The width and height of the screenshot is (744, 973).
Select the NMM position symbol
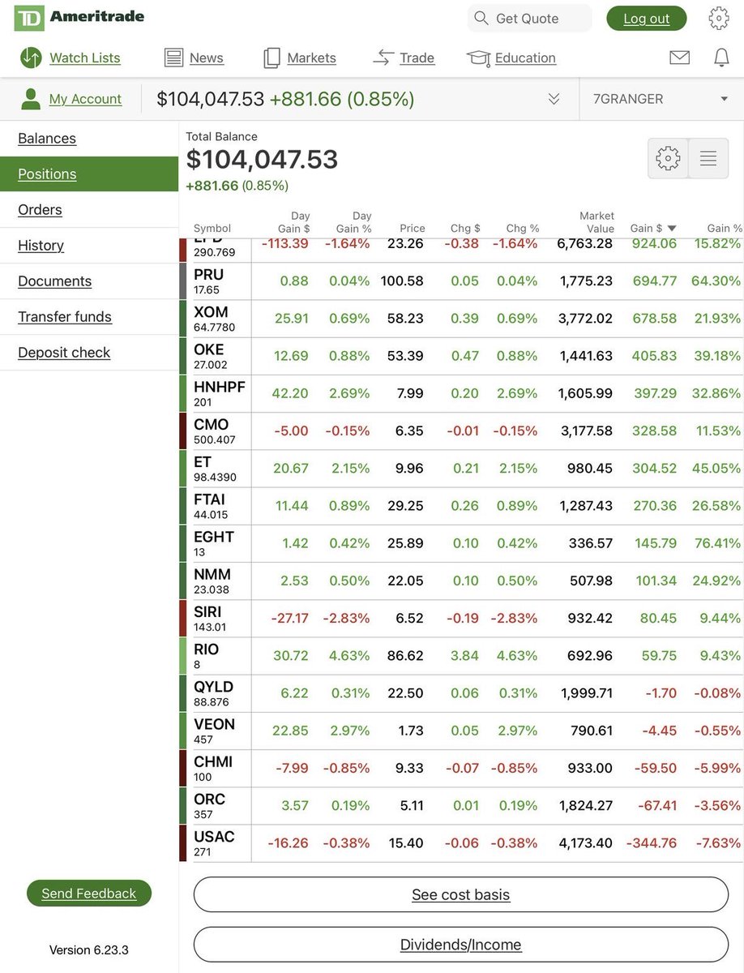(212, 574)
